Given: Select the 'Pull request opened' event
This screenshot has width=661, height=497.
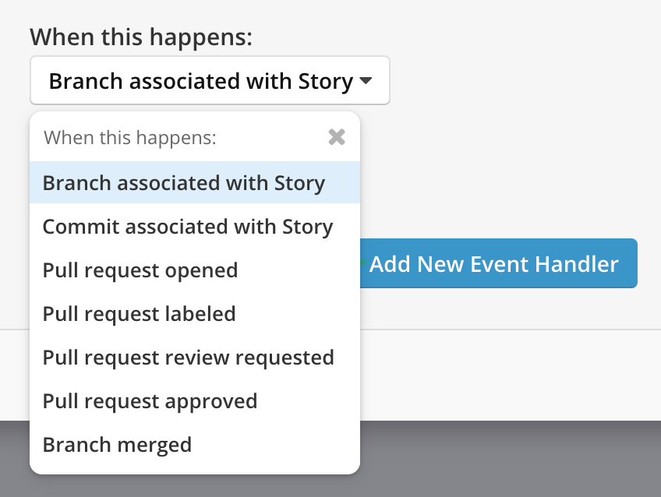Looking at the screenshot, I should pyautogui.click(x=140, y=270).
